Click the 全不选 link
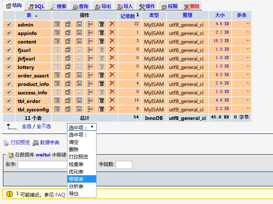273x204 pixels. pyautogui.click(x=43, y=126)
